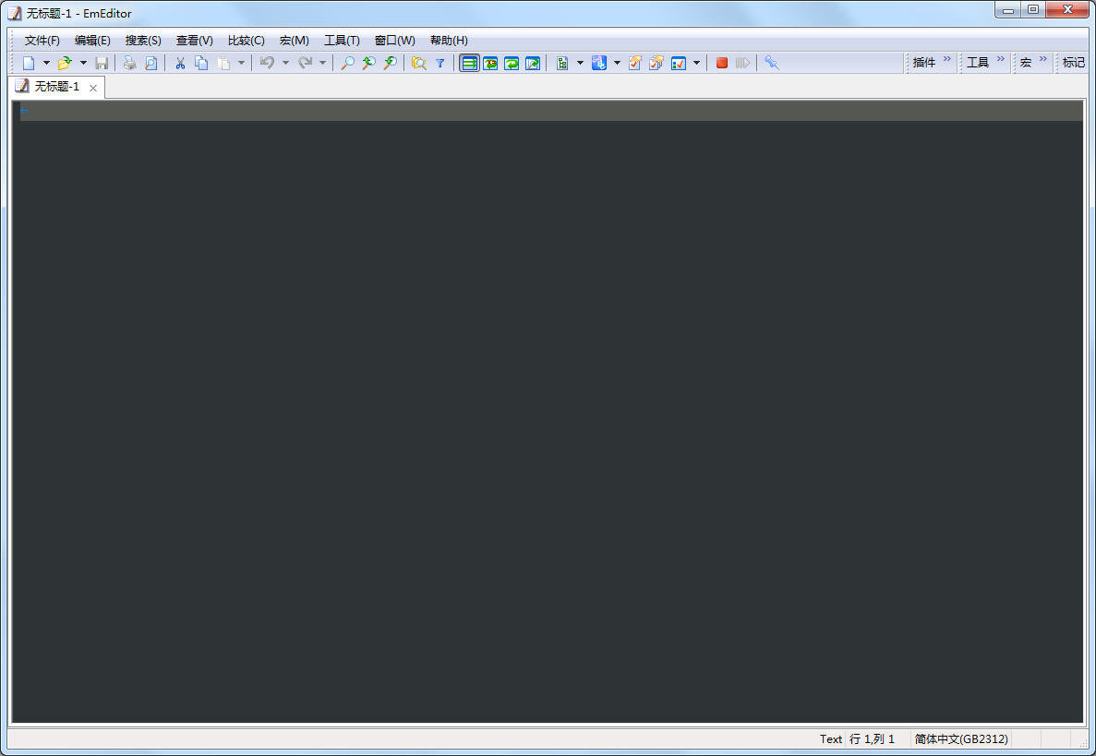The width and height of the screenshot is (1096, 756).
Task: Toggle the No Wrap mode button
Action: pyautogui.click(x=470, y=63)
